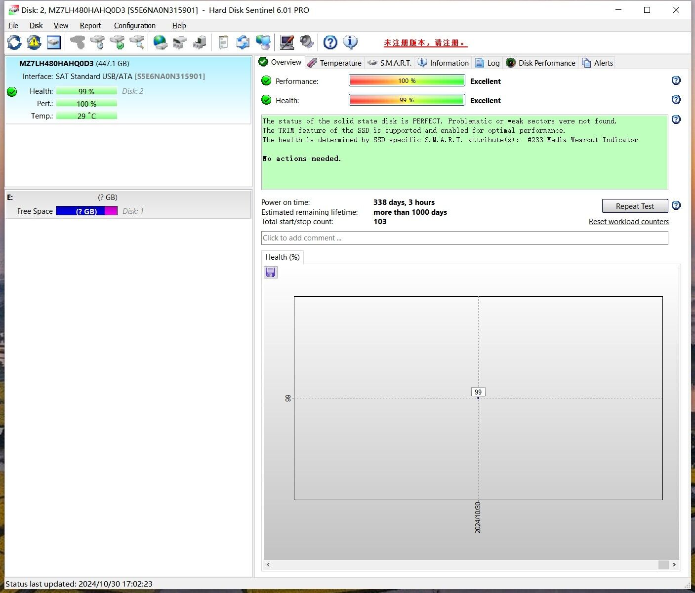The width and height of the screenshot is (695, 593).
Task: Click 'more than 1000 days' lifetime value
Action: coord(410,212)
